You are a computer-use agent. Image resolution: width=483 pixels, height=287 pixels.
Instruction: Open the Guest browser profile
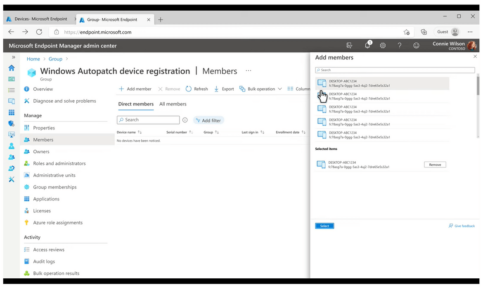pyautogui.click(x=448, y=32)
